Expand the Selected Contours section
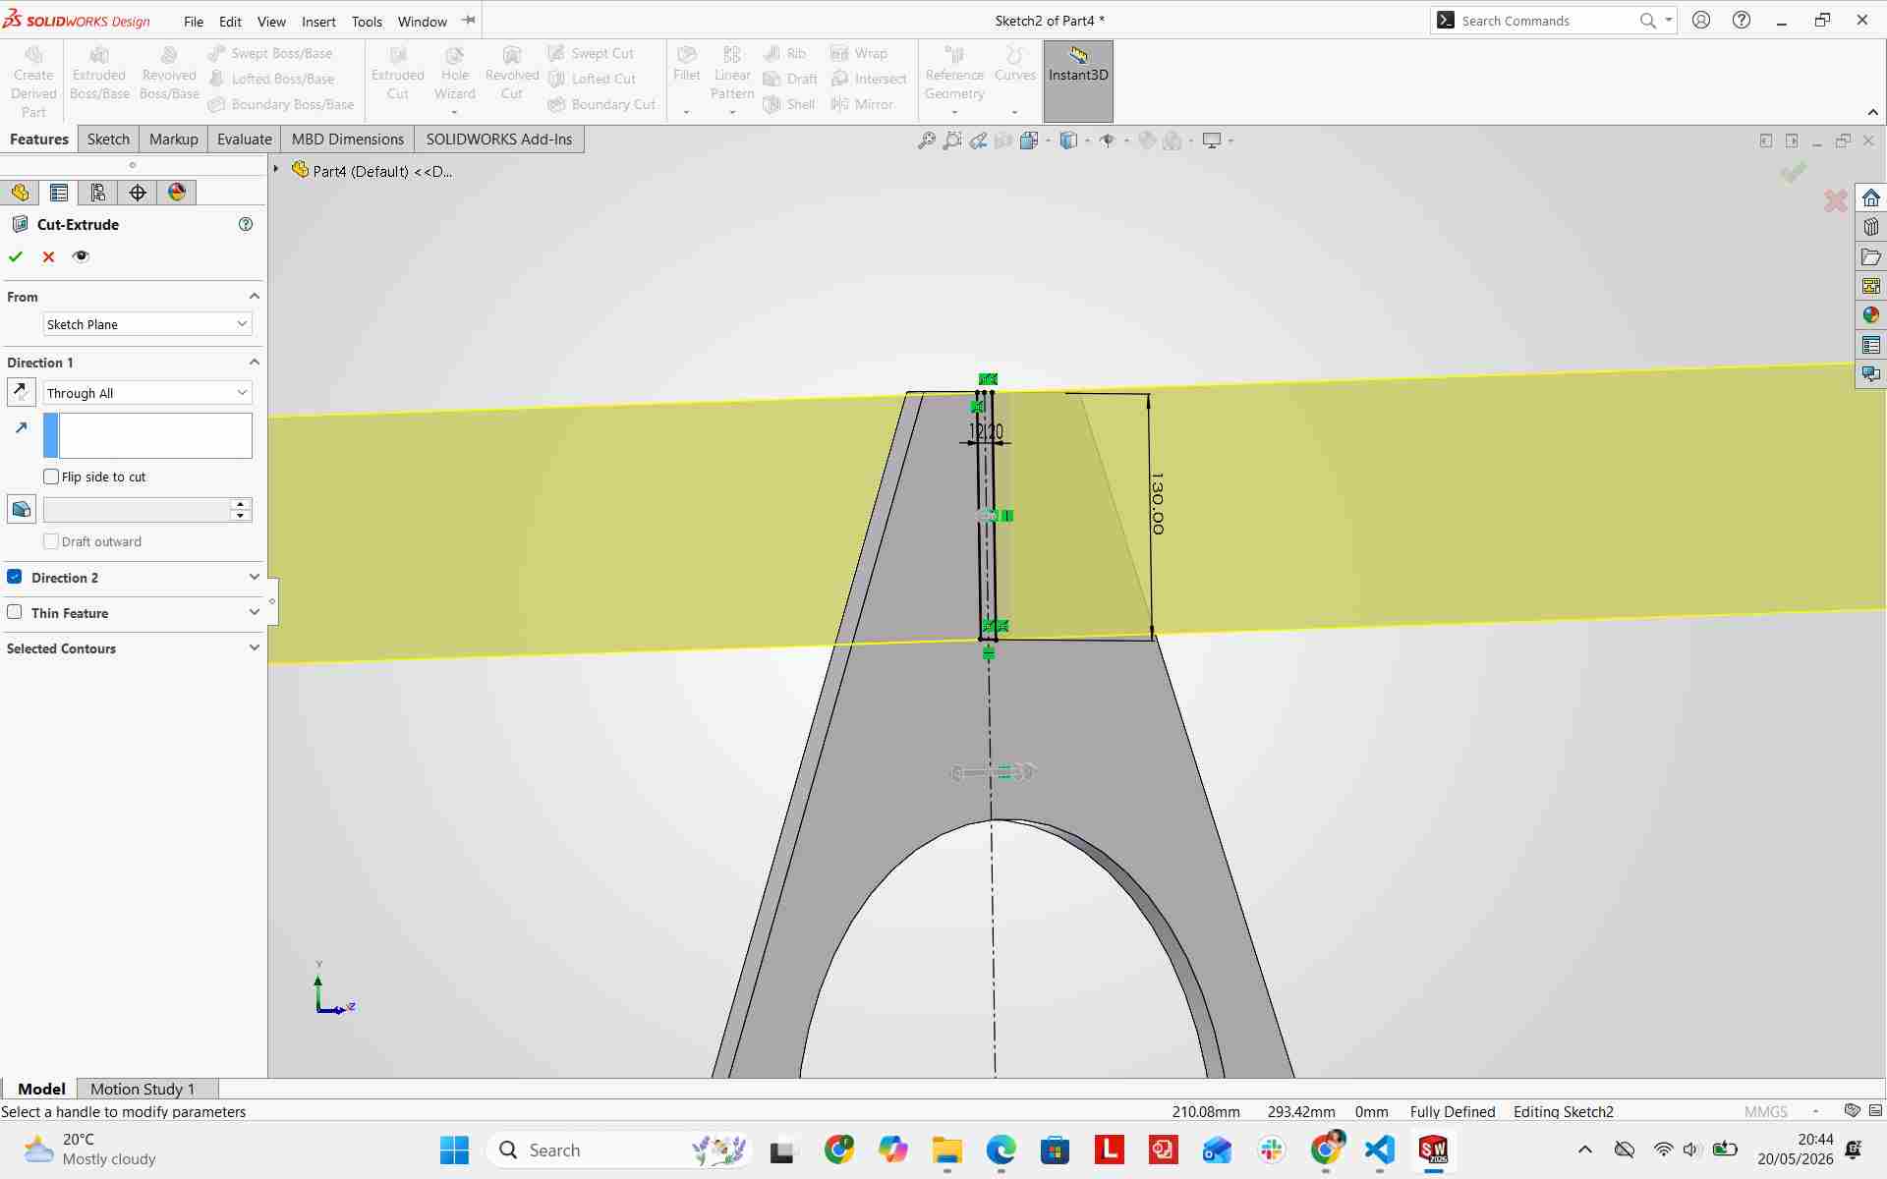Screen dimensions: 1887x1179 [254, 647]
